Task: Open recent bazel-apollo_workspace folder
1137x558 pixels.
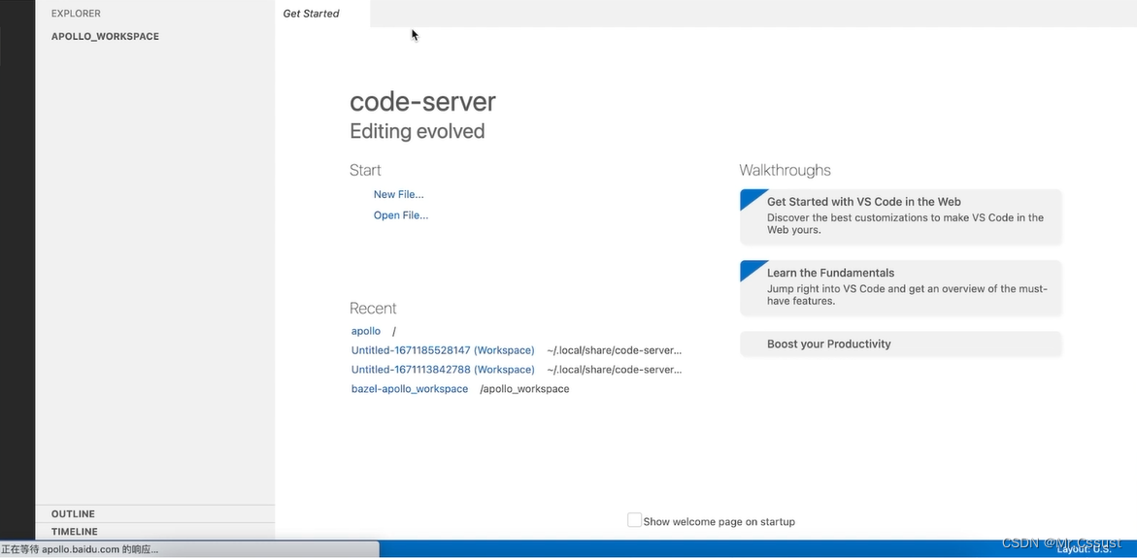Action: click(409, 389)
